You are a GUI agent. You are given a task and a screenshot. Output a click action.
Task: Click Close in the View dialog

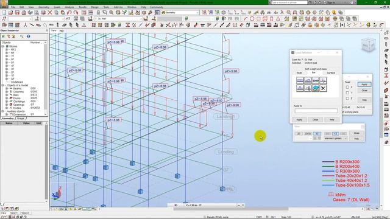(x=356, y=133)
